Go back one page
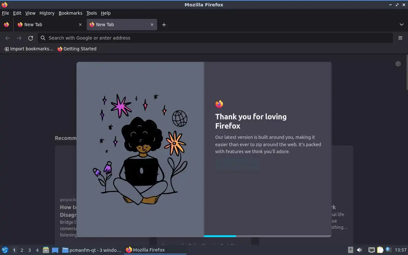The image size is (408, 255). point(8,38)
